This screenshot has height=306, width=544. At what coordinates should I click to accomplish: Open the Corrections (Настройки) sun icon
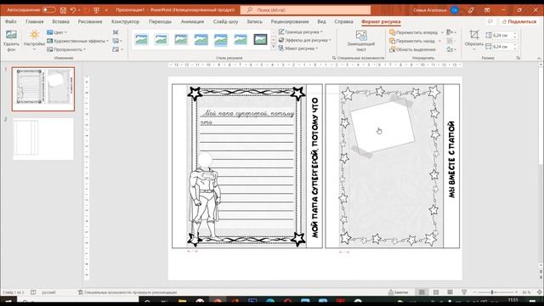tap(34, 35)
